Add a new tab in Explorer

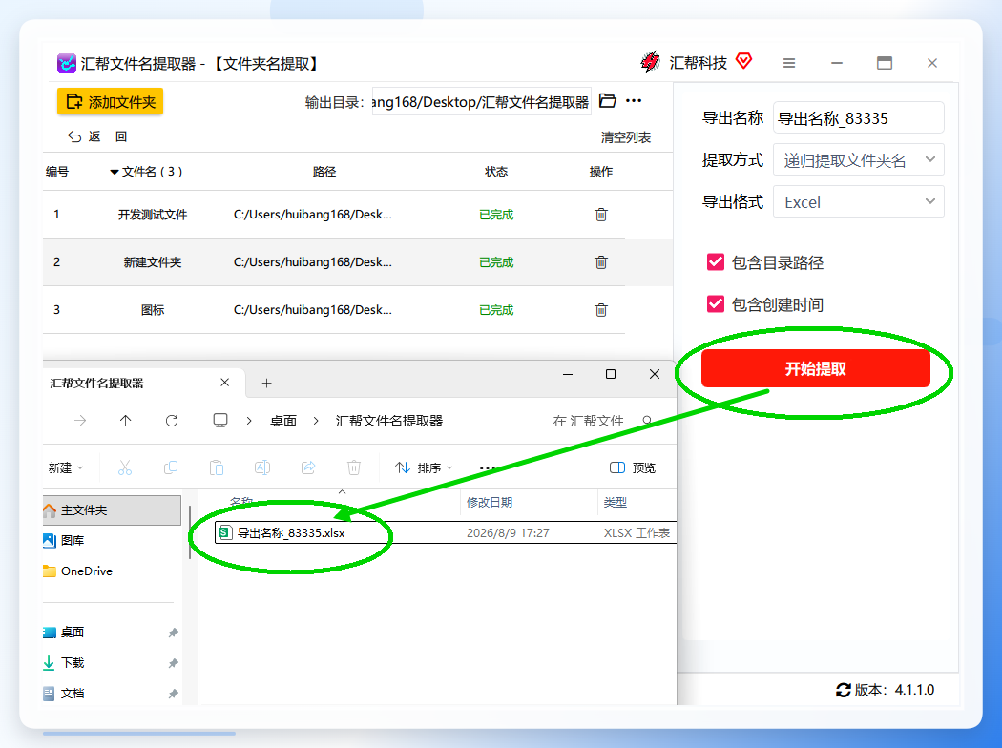pyautogui.click(x=267, y=383)
